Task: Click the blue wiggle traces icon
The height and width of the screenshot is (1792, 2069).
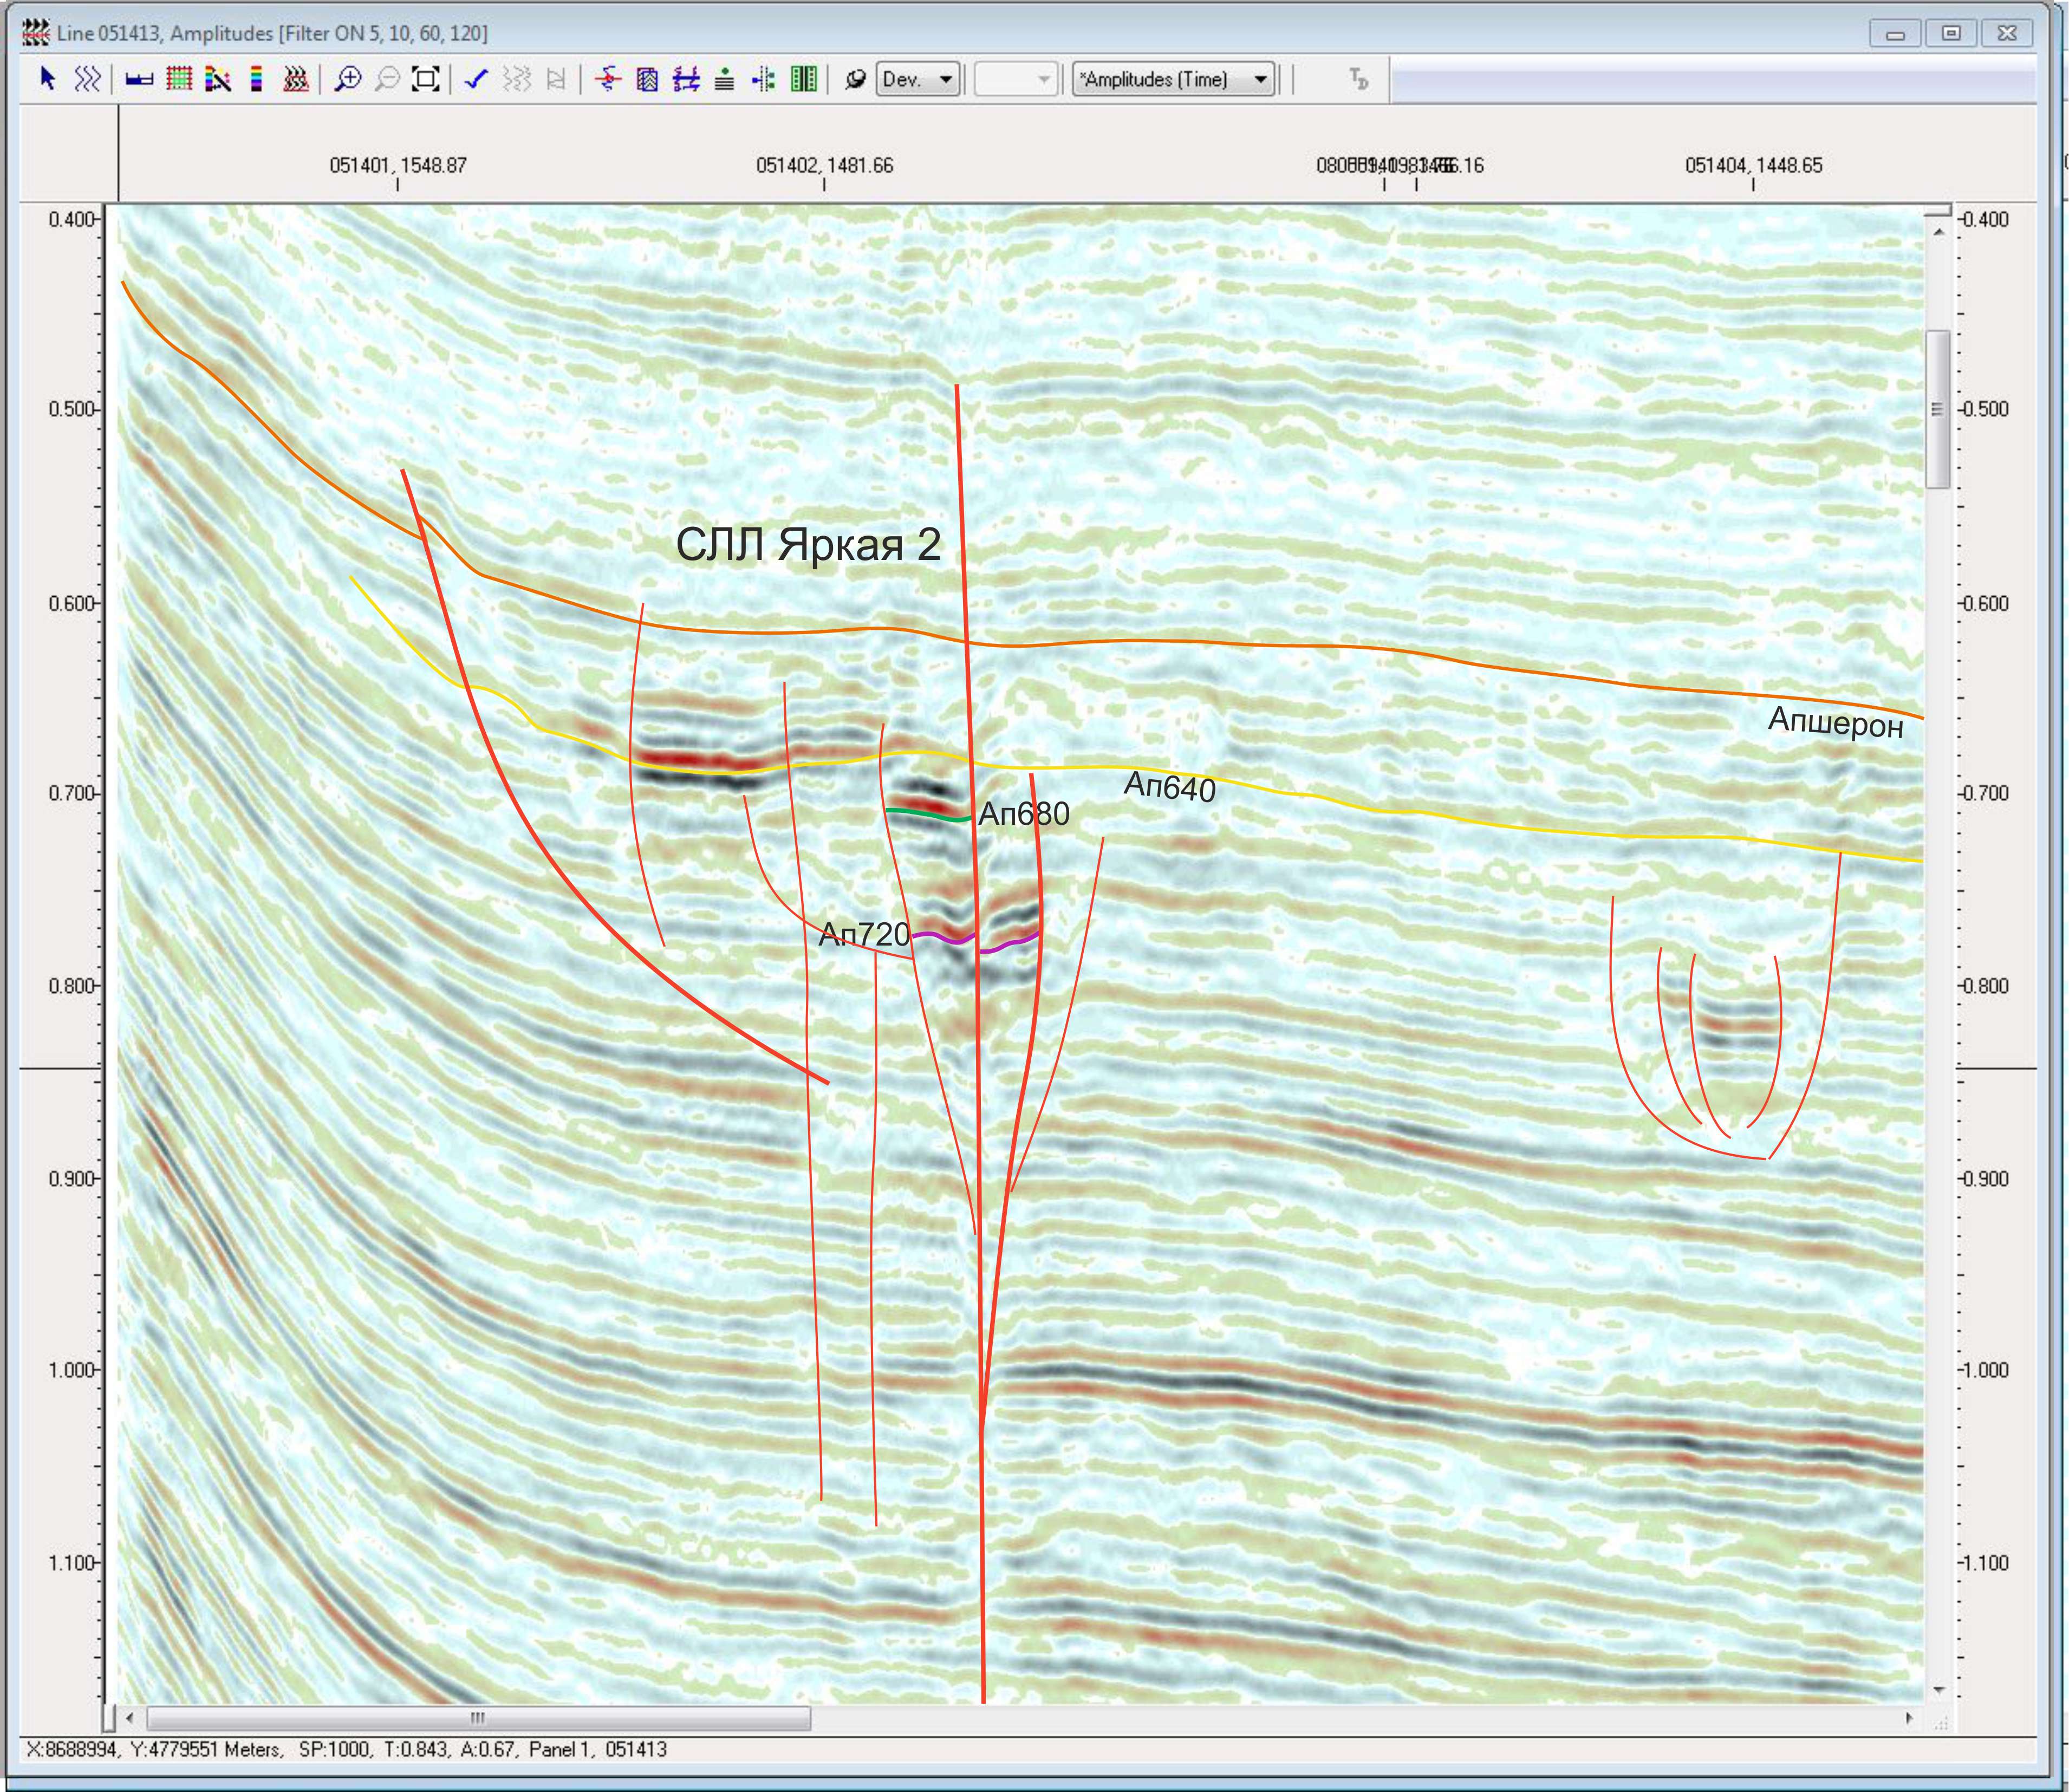Action: [88, 79]
